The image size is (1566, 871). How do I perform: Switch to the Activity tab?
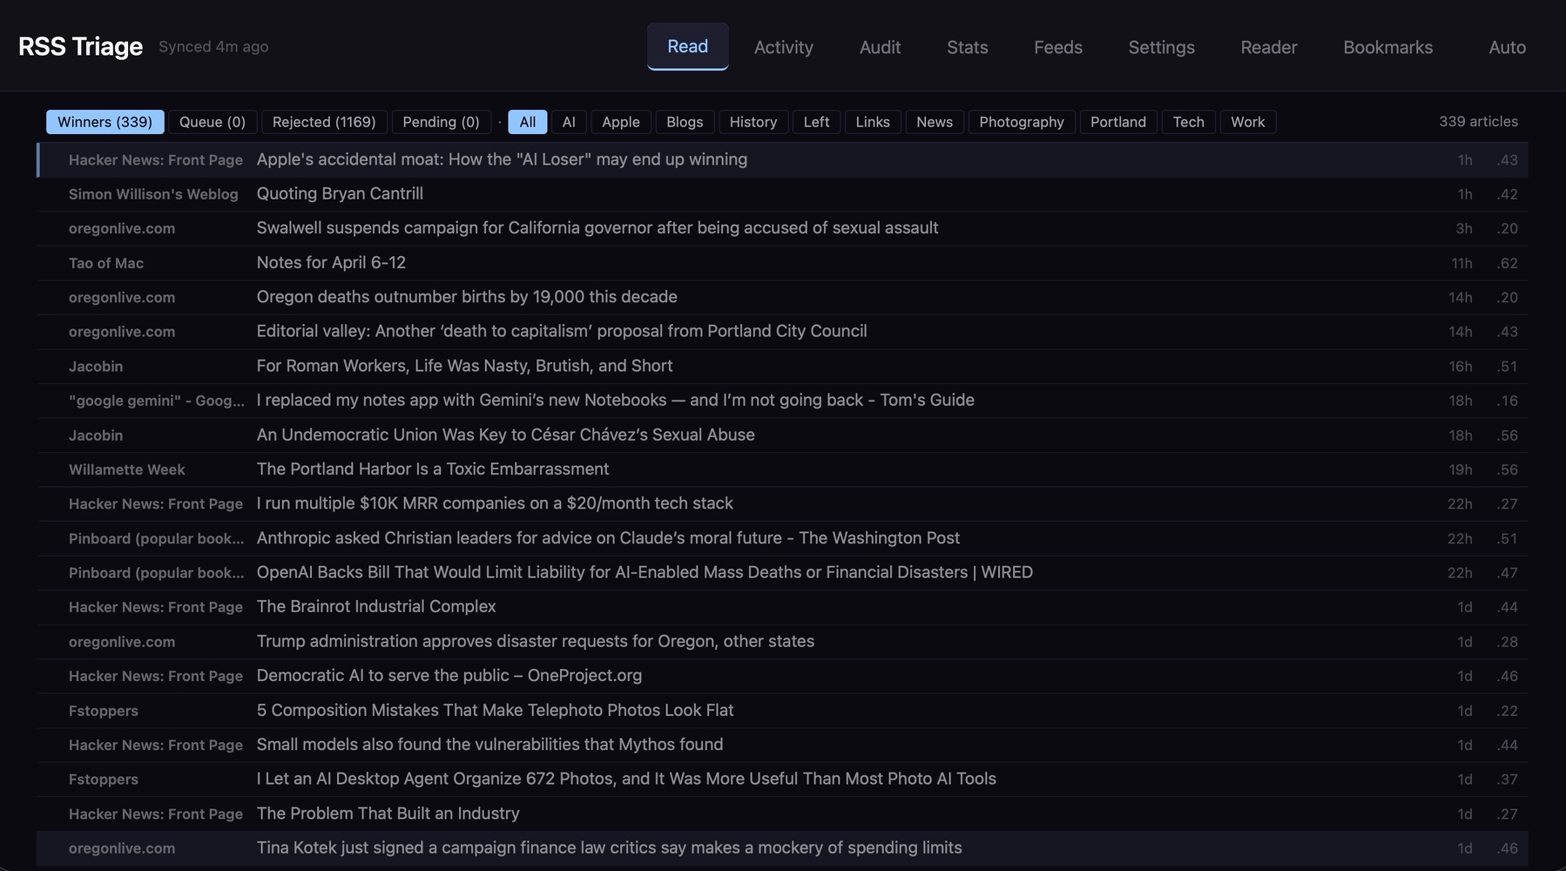click(783, 47)
